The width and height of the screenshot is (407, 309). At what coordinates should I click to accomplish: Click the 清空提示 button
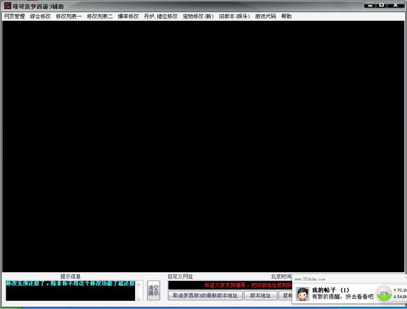[x=153, y=290]
